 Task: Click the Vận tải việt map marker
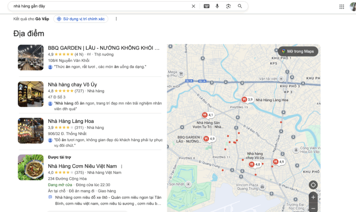281,79
